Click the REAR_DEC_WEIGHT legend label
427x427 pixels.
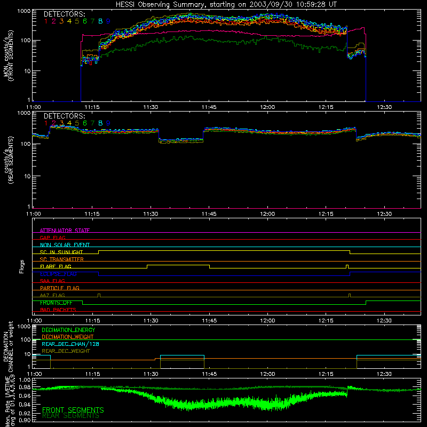(66, 351)
